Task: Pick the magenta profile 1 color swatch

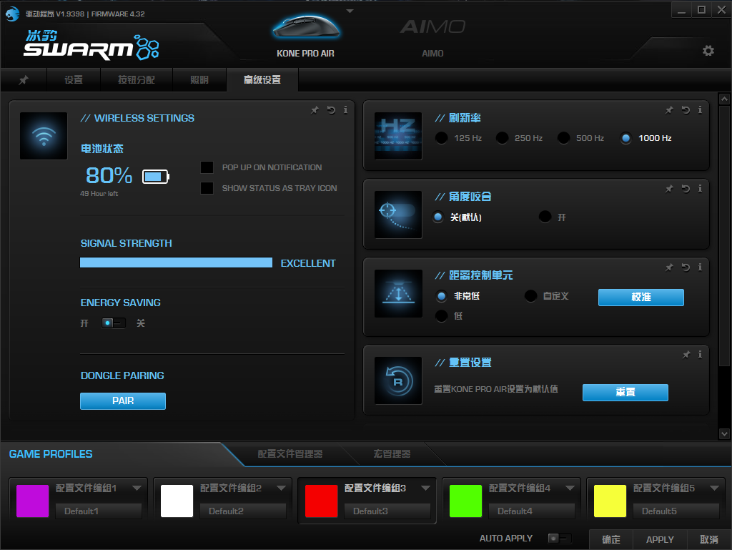Action: [33, 501]
